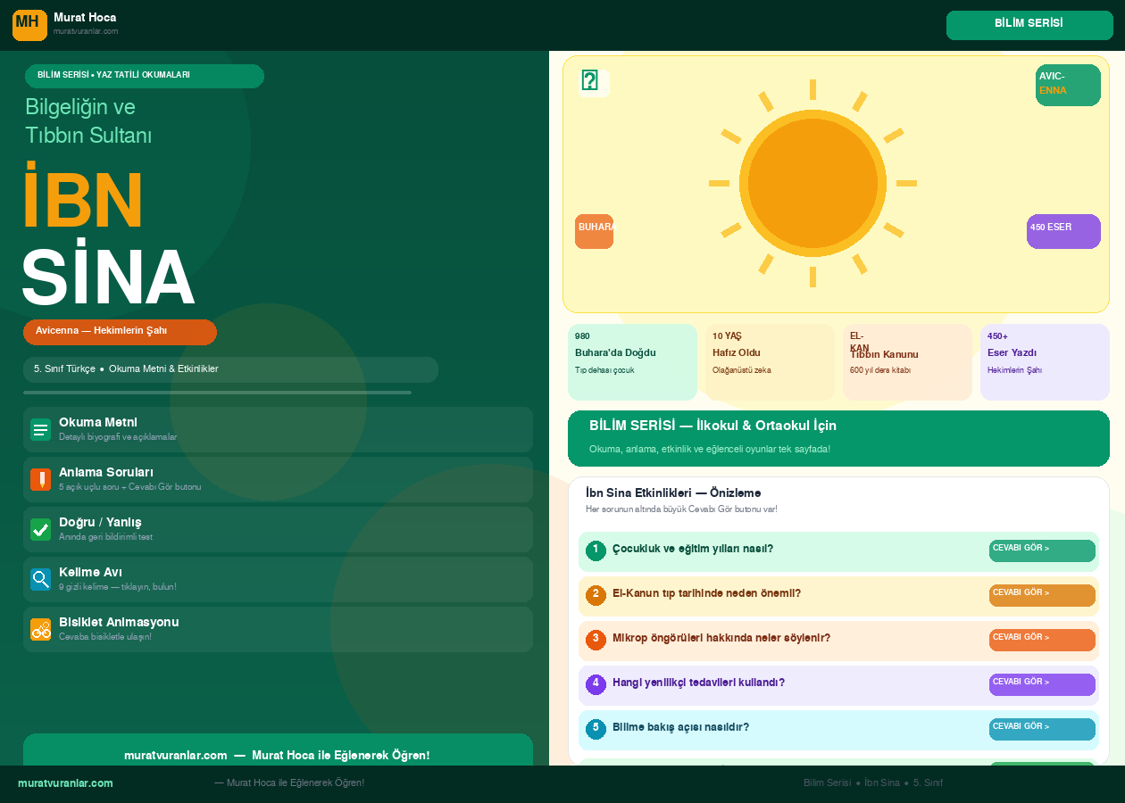Reveal answer for Çocukluk ve eğitim question
1125x803 pixels.
[1042, 551]
